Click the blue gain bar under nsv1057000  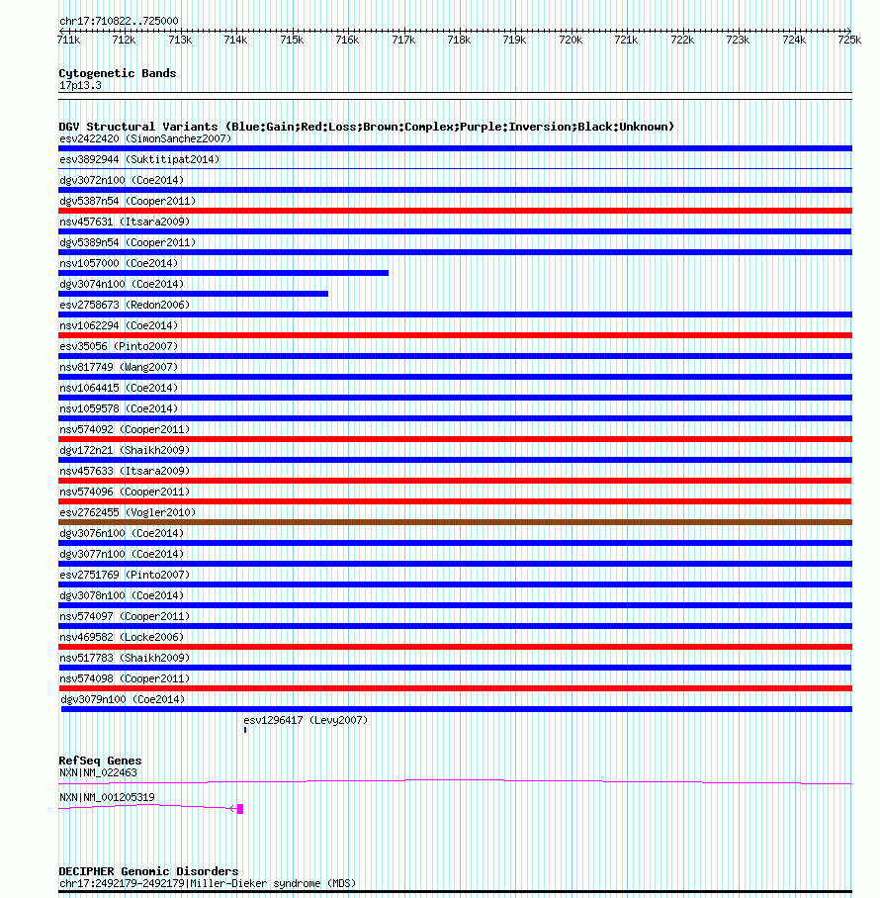223,273
